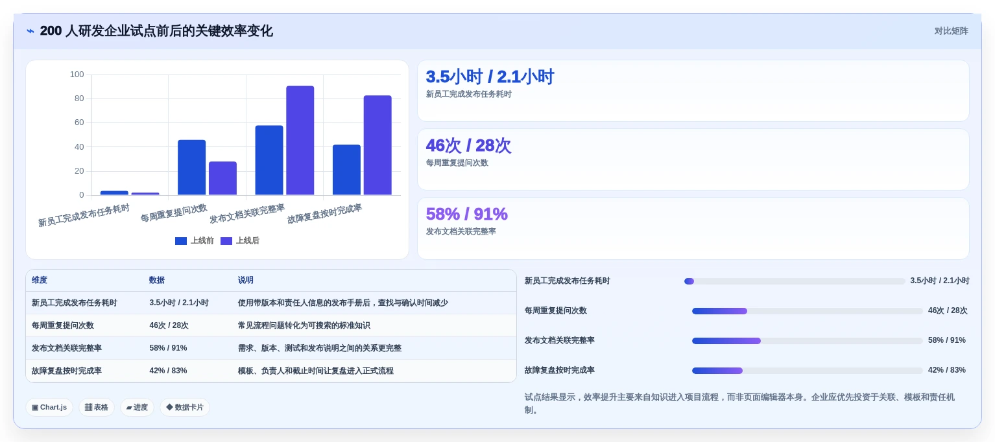Click the 进度 tag chip
The image size is (995, 442).
[137, 408]
